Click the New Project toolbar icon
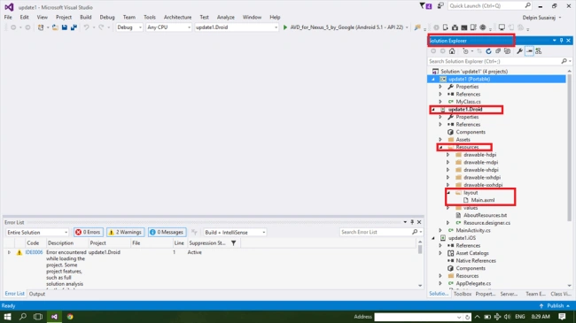Image resolution: width=576 pixels, height=323 pixels. [x=41, y=27]
